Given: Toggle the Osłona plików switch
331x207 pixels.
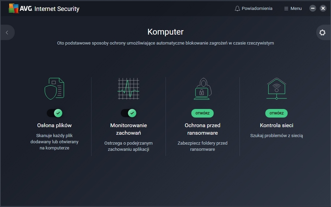Looking at the screenshot, I should coord(55,113).
